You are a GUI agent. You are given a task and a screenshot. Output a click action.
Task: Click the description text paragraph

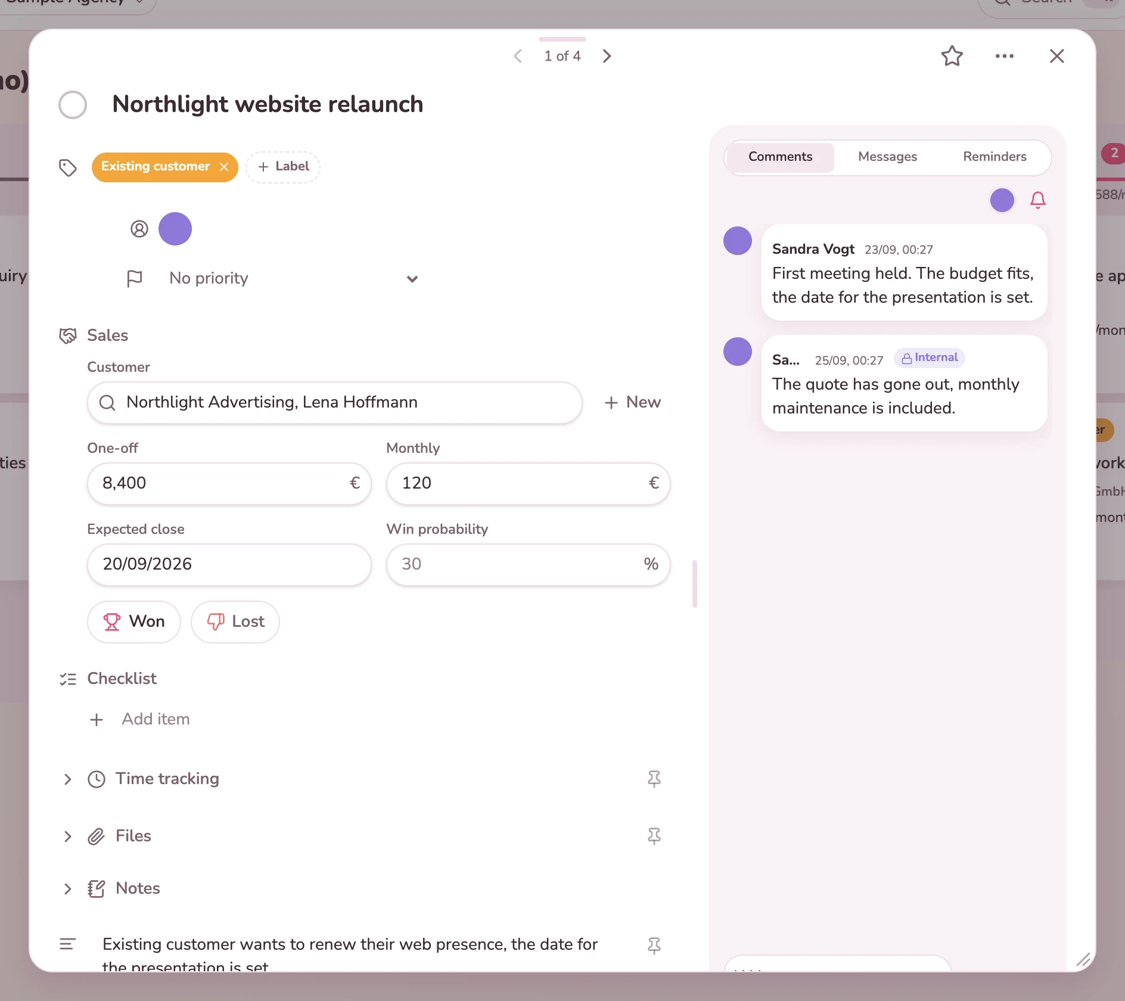click(x=350, y=955)
